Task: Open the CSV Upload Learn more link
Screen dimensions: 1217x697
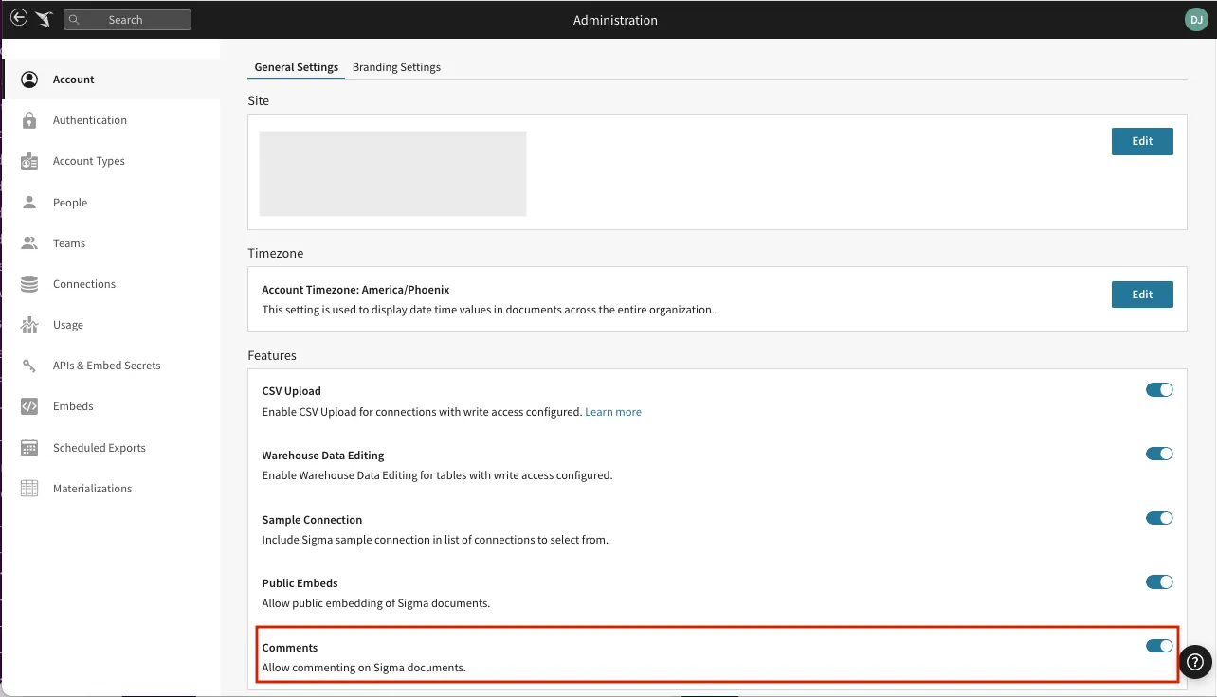Action: pos(613,412)
